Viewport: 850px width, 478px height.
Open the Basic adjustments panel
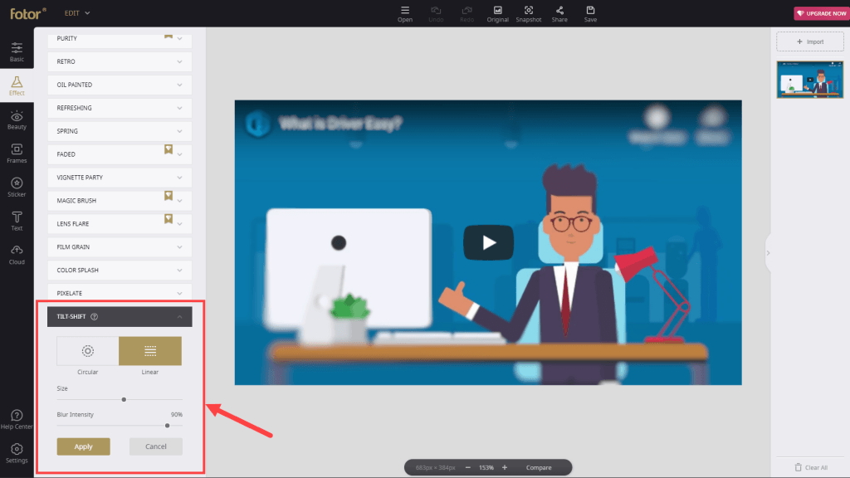[x=17, y=51]
